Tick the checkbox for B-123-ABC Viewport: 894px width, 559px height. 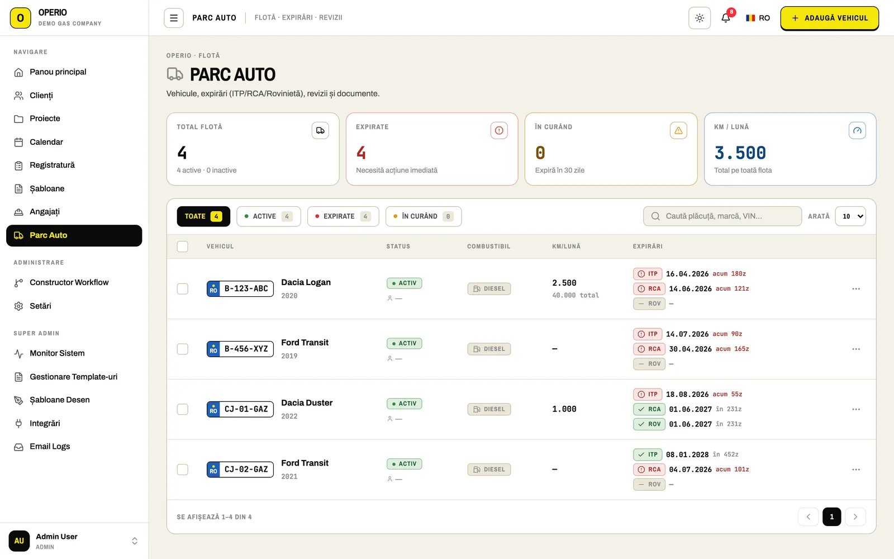click(x=183, y=289)
